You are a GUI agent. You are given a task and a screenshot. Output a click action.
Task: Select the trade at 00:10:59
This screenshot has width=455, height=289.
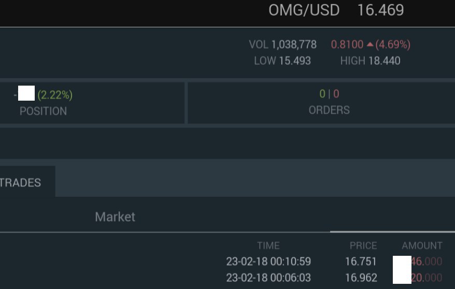(334, 262)
